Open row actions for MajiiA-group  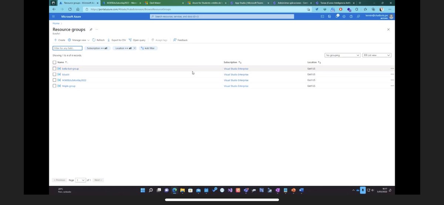(x=392, y=86)
